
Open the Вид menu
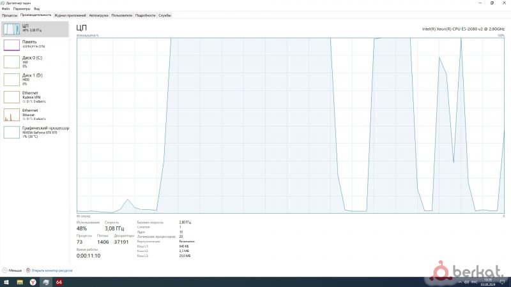click(x=36, y=8)
